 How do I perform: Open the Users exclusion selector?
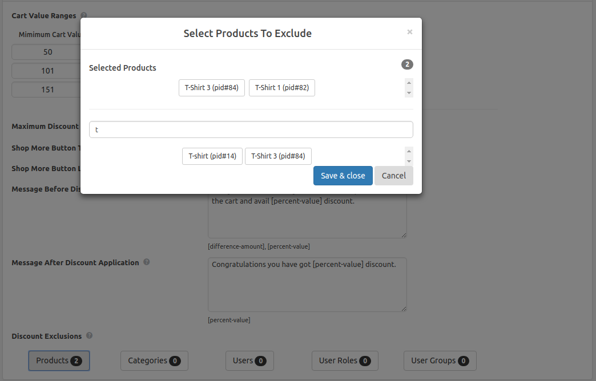pyautogui.click(x=249, y=360)
